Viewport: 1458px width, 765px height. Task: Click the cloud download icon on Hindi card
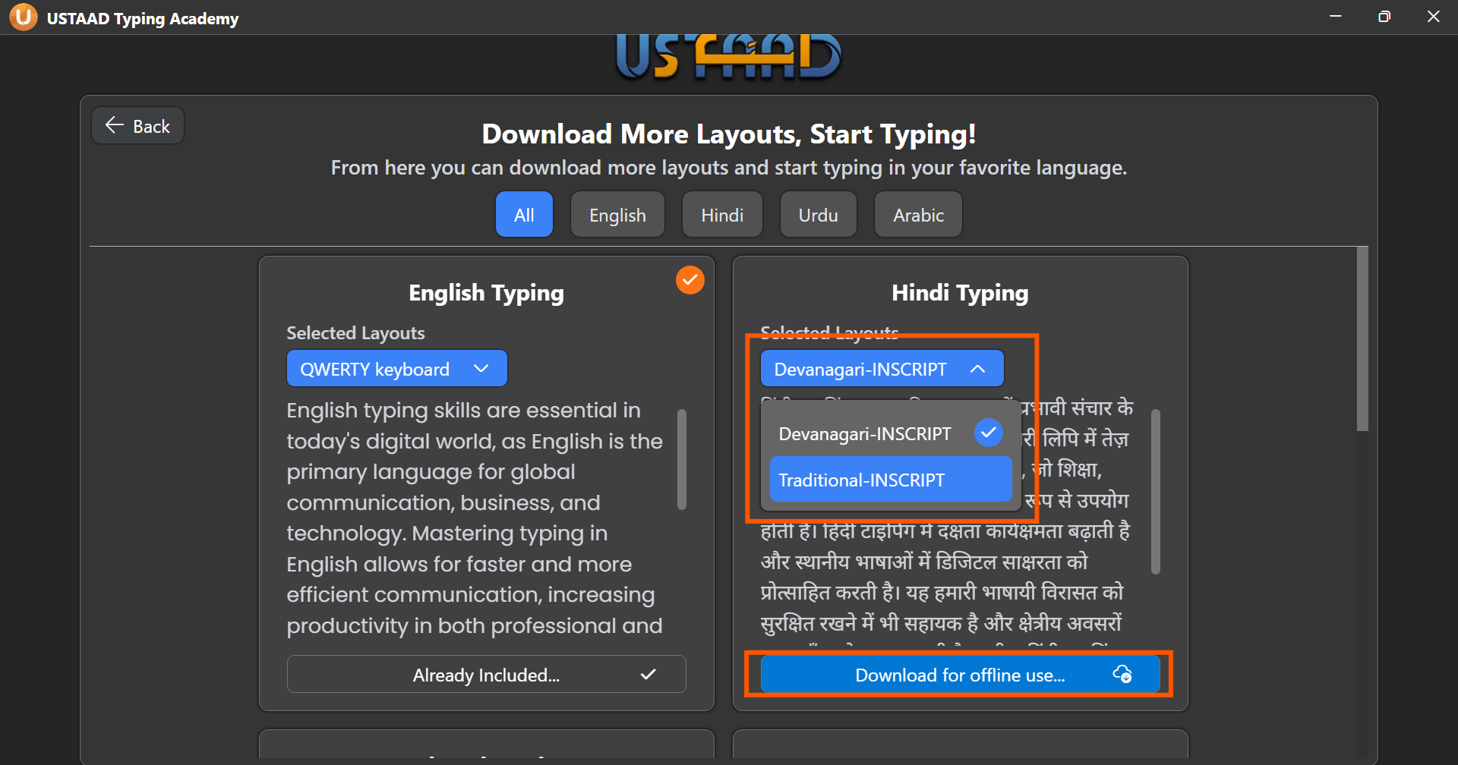[1122, 674]
